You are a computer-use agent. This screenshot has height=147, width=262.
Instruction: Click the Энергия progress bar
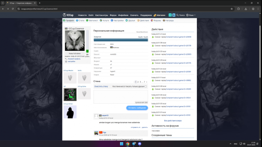point(121,40)
